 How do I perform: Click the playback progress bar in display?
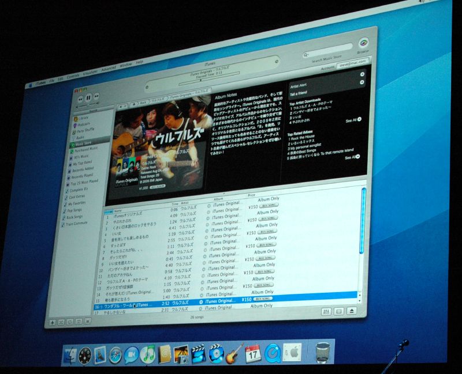(x=209, y=79)
